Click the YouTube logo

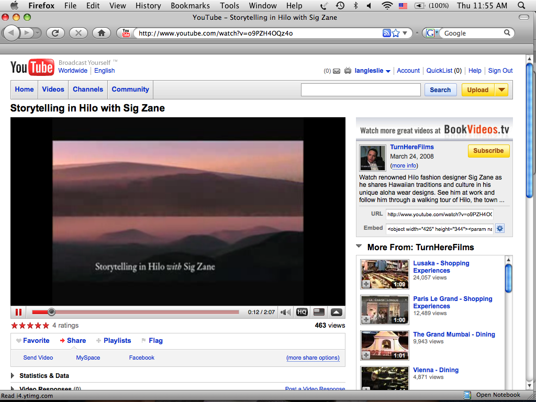tap(32, 66)
